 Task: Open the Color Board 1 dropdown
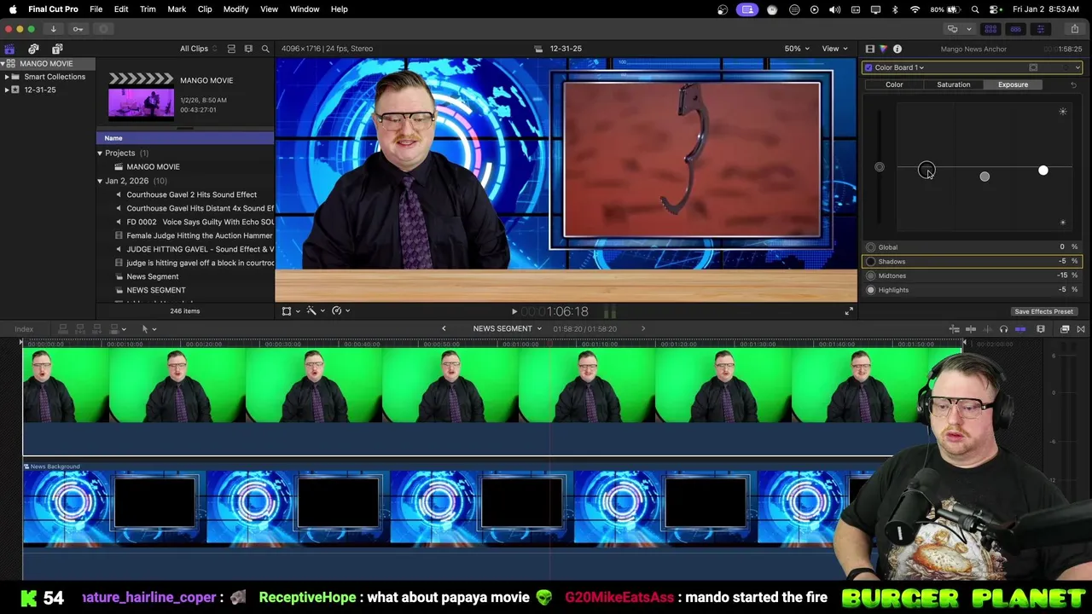(x=899, y=67)
